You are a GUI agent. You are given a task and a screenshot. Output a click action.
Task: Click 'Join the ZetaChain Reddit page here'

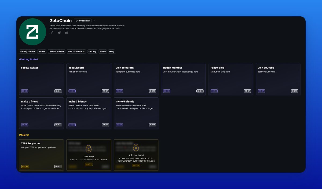coord(180,72)
